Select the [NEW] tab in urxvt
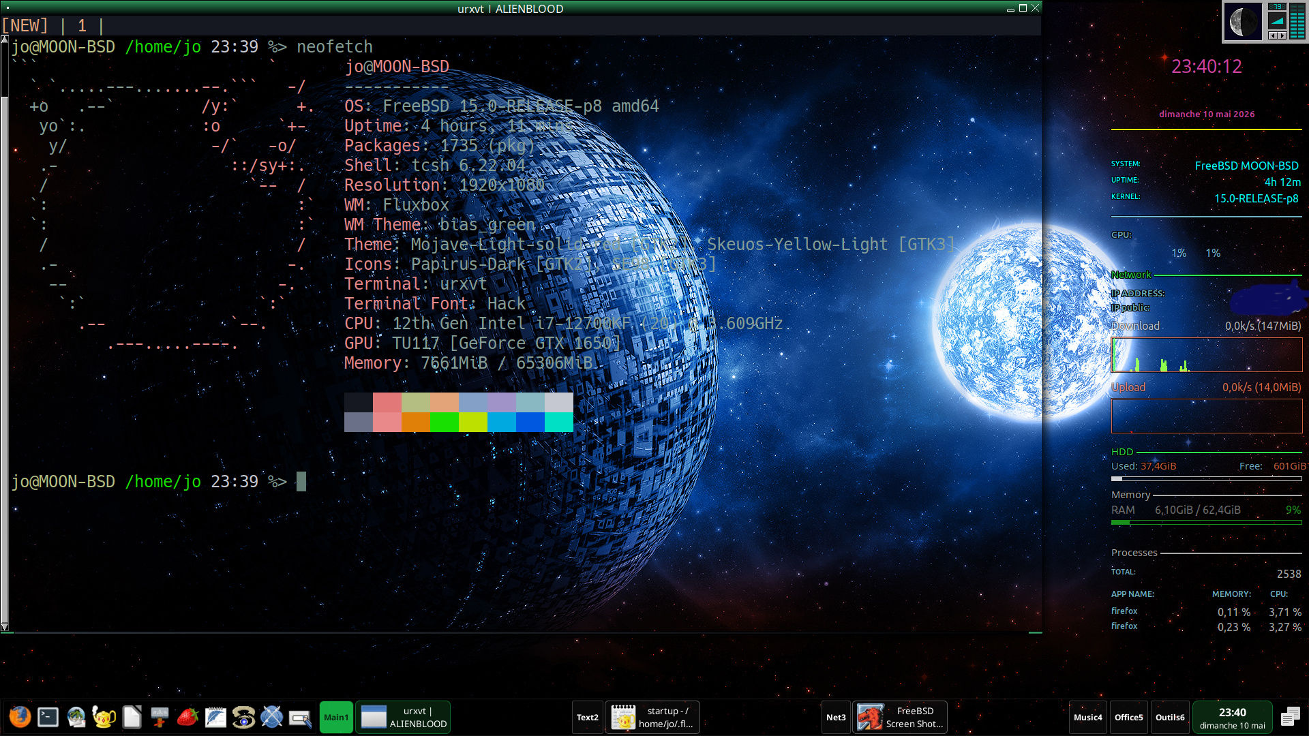 click(x=25, y=26)
